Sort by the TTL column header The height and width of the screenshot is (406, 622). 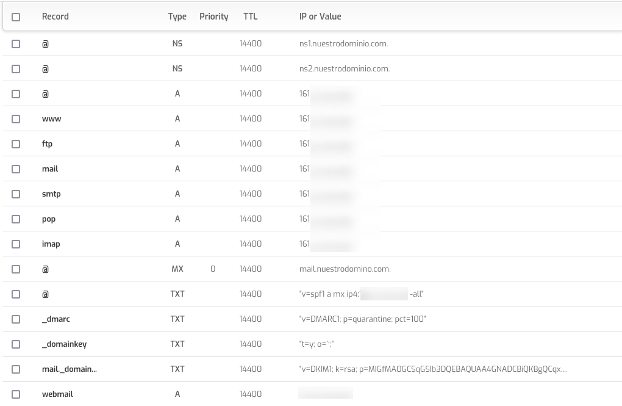pyautogui.click(x=250, y=16)
